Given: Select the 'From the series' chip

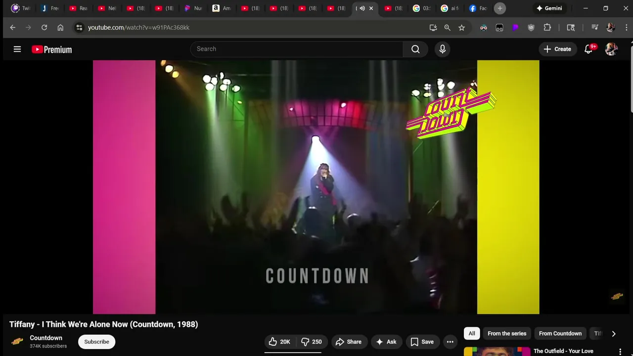Looking at the screenshot, I should (507, 334).
